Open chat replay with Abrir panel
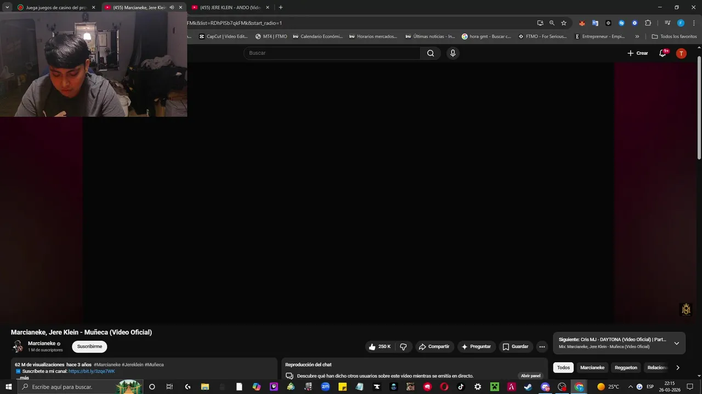702x394 pixels. [530, 376]
